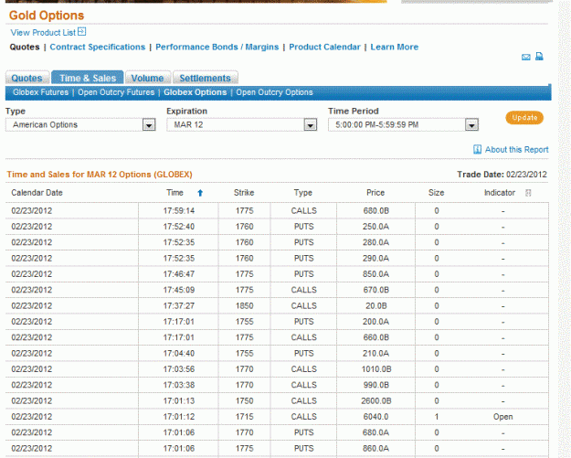Click the 17:03:38 time cell

pos(178,385)
